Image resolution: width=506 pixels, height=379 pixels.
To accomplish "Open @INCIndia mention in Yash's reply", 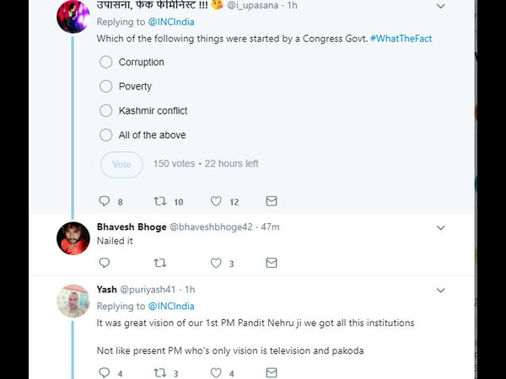I will click(173, 306).
